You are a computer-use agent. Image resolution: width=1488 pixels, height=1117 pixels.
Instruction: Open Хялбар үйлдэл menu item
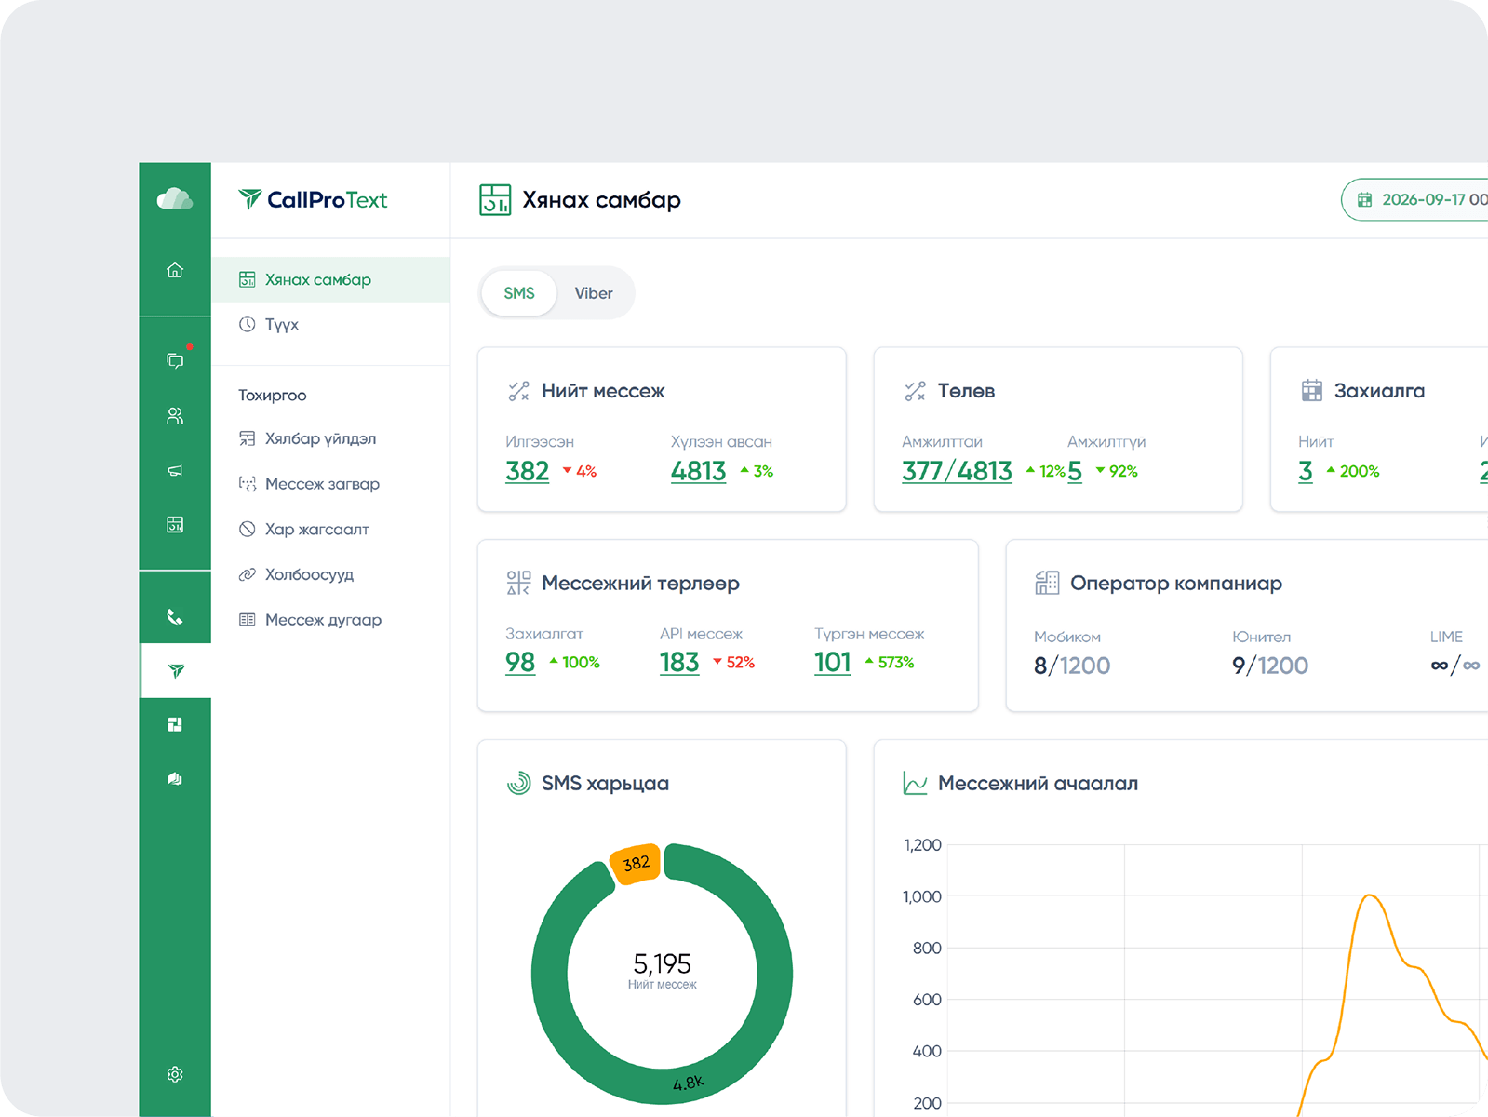point(331,438)
